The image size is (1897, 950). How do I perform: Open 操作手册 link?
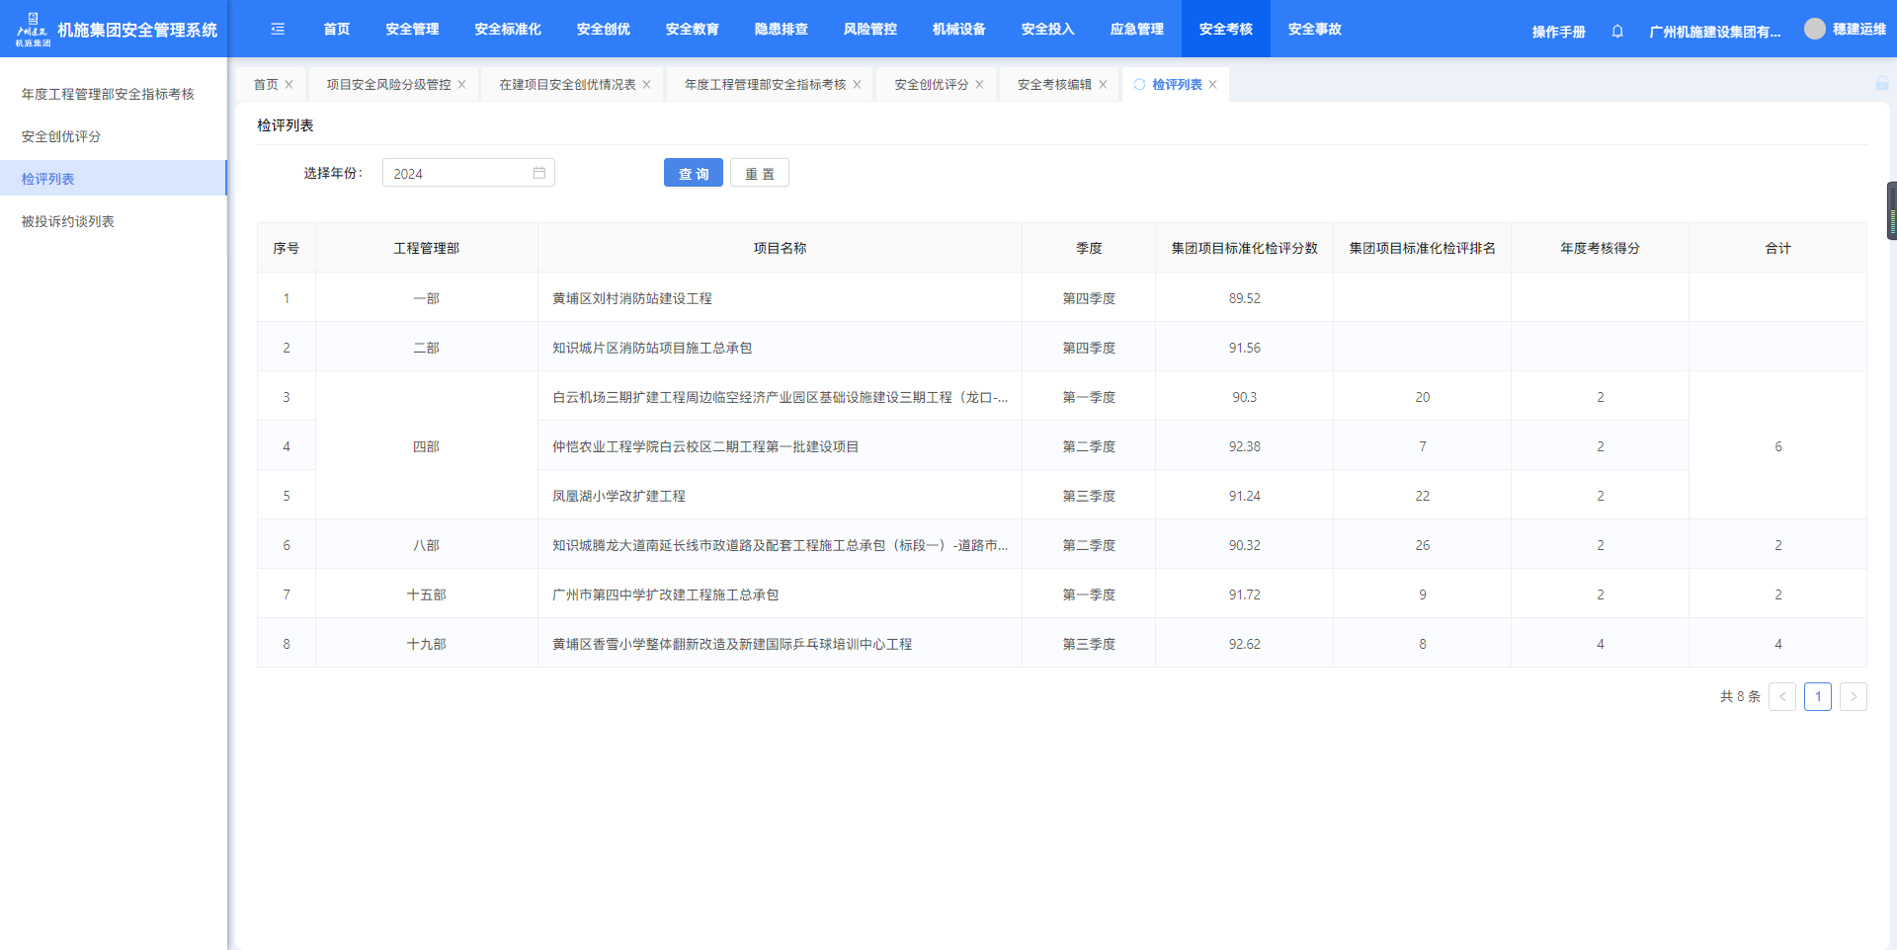(1558, 32)
